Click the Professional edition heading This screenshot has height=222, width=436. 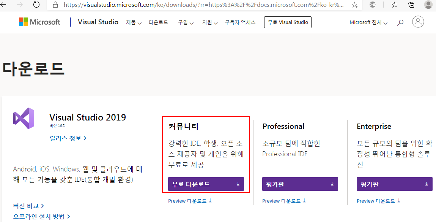click(x=283, y=126)
